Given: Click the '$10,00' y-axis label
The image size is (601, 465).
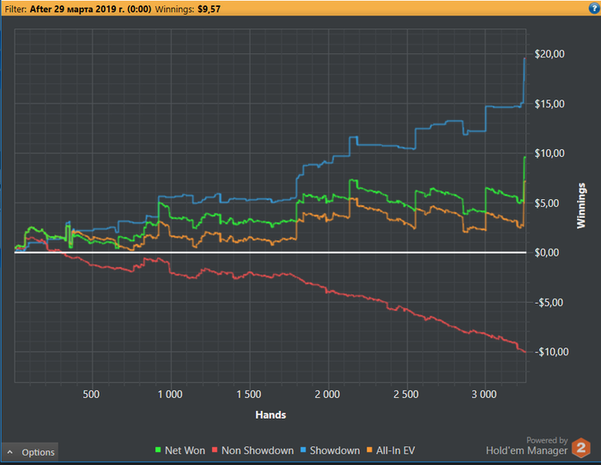Looking at the screenshot, I should click(x=549, y=154).
